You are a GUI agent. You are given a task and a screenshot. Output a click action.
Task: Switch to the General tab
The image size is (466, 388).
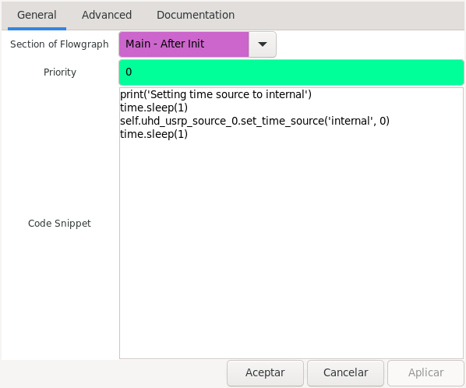[37, 15]
